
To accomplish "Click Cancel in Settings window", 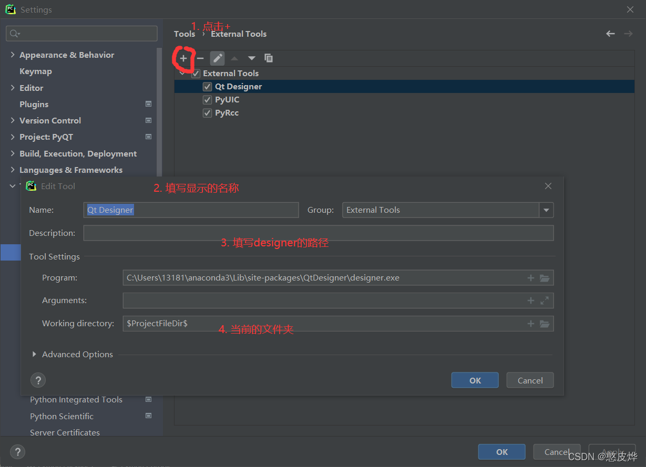I will pos(557,452).
